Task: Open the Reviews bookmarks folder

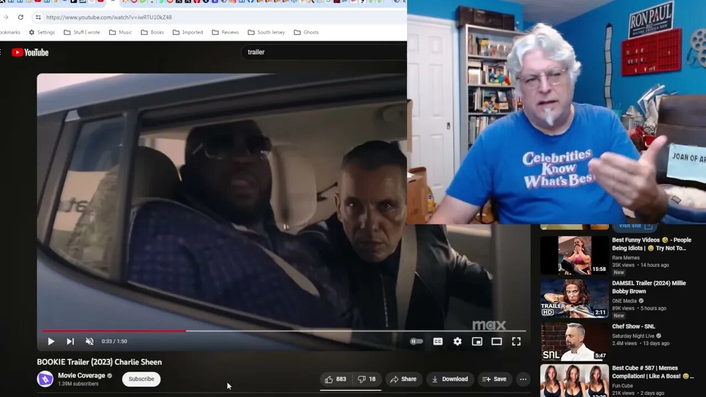Action: pyautogui.click(x=226, y=32)
